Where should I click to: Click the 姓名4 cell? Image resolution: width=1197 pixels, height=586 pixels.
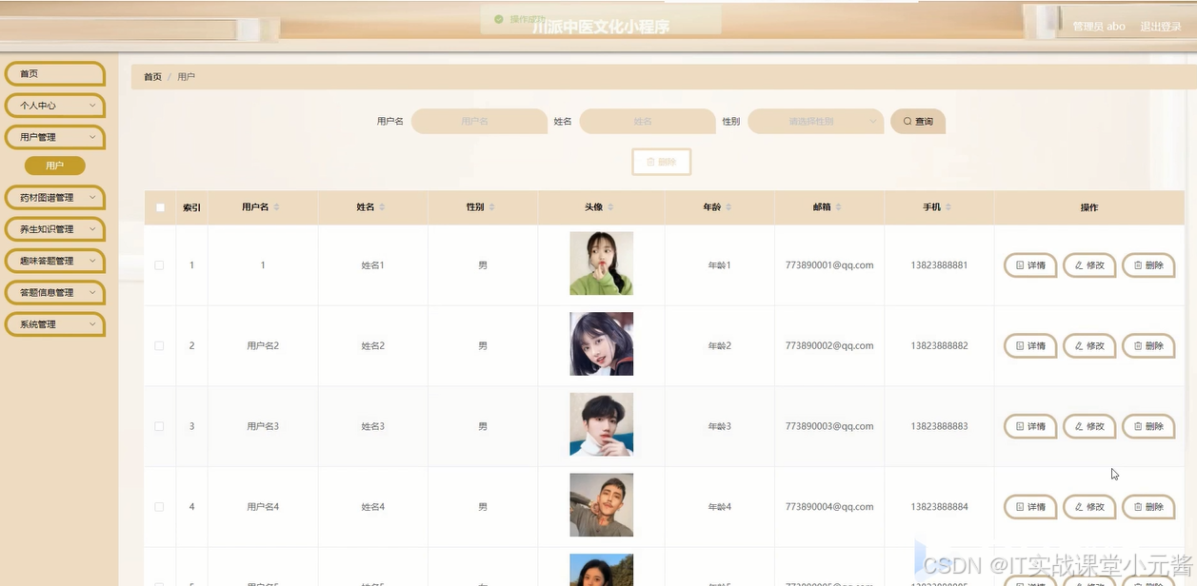click(x=373, y=507)
